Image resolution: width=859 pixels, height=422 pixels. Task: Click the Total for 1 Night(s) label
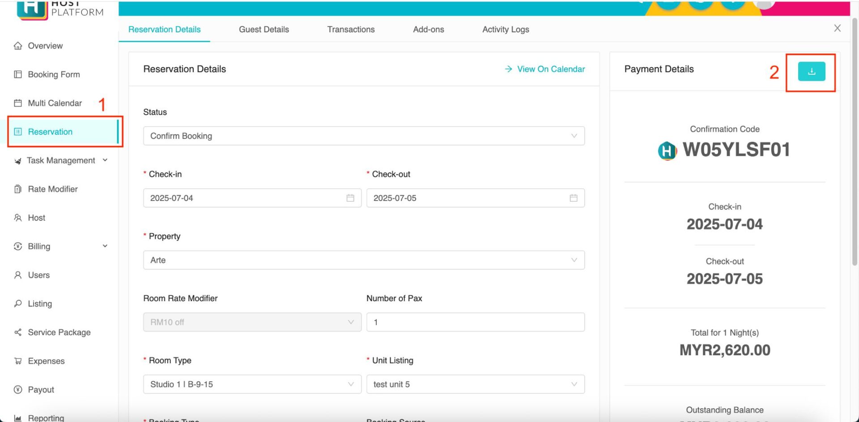click(725, 332)
